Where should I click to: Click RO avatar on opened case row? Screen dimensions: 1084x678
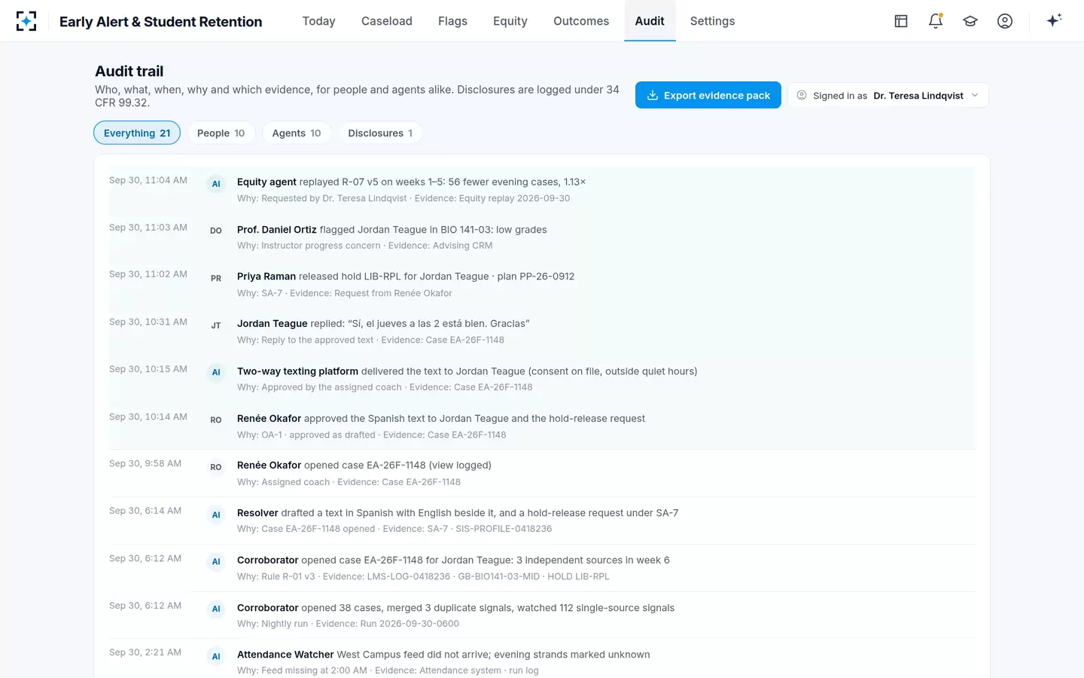coord(216,467)
